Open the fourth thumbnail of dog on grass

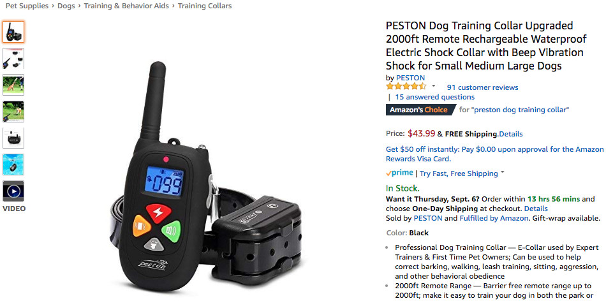13,112
